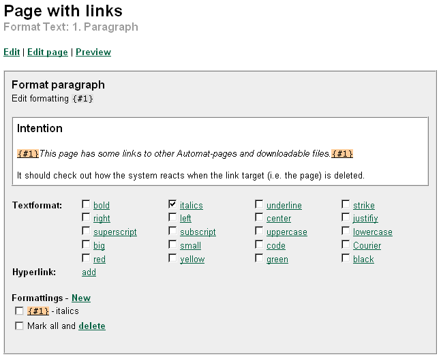Click the {#1} marker in formattings list
The width and height of the screenshot is (441, 361).
point(38,311)
